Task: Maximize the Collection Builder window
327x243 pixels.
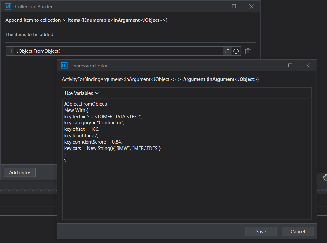Action: tap(233, 6)
